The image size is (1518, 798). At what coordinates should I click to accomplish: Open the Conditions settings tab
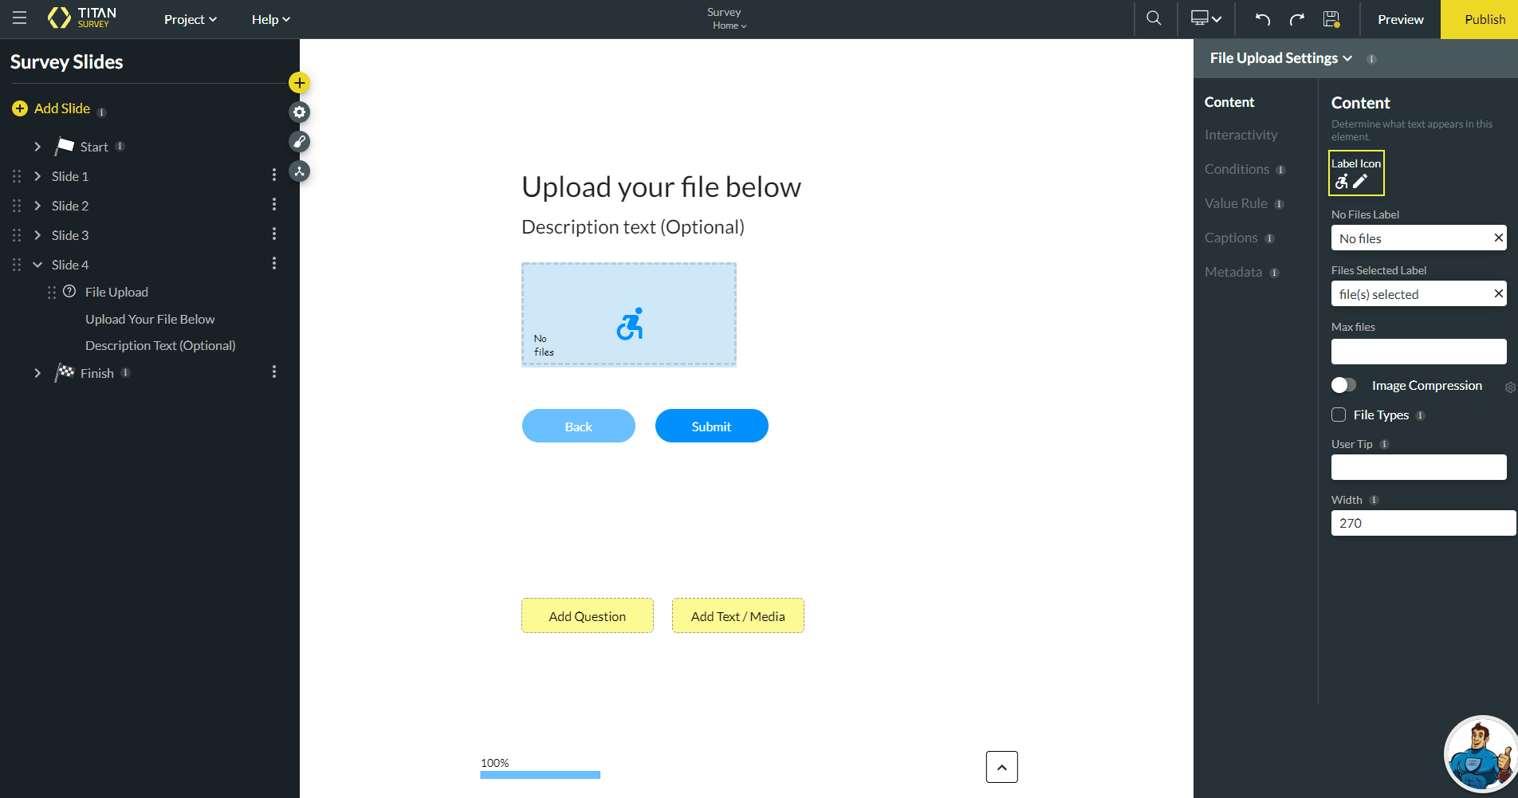pos(1237,169)
